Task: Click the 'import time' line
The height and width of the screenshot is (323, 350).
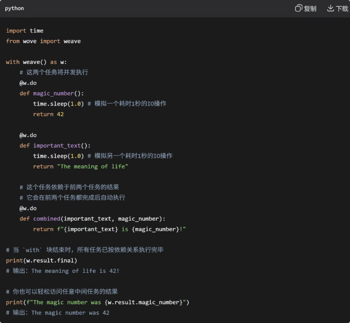Action: pos(25,31)
